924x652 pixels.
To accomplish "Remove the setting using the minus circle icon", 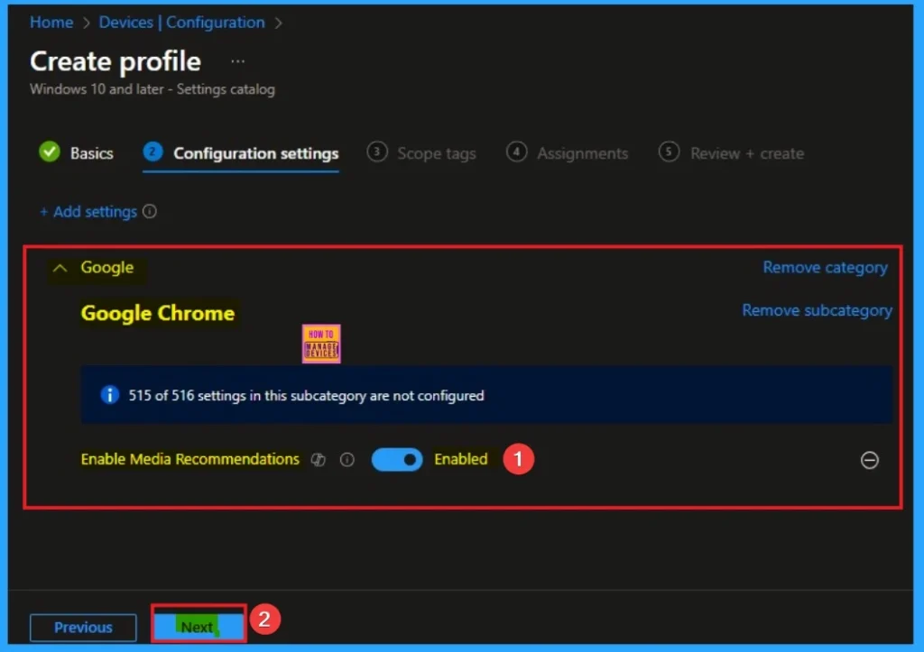I will pos(869,460).
